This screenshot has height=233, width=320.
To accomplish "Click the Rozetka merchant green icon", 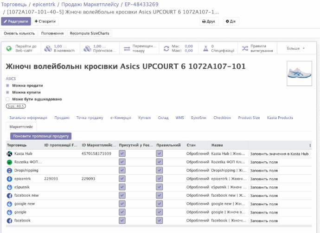I will pos(9,162).
